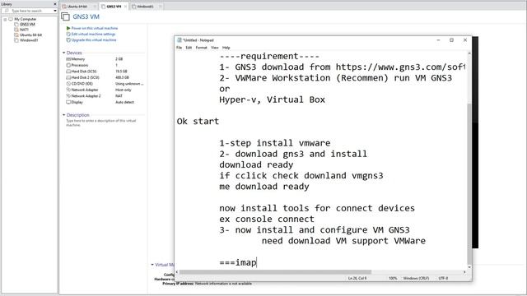Click the Upgrade this virtual machine icon
The height and width of the screenshot is (296, 527).
(68, 40)
